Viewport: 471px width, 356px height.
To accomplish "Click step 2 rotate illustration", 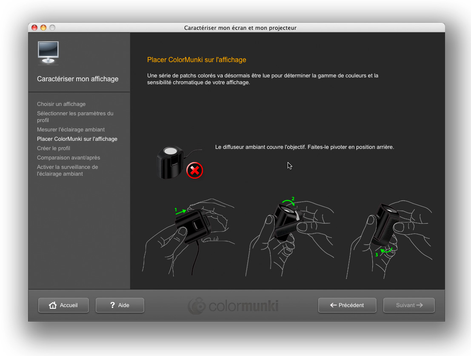I will tap(290, 236).
